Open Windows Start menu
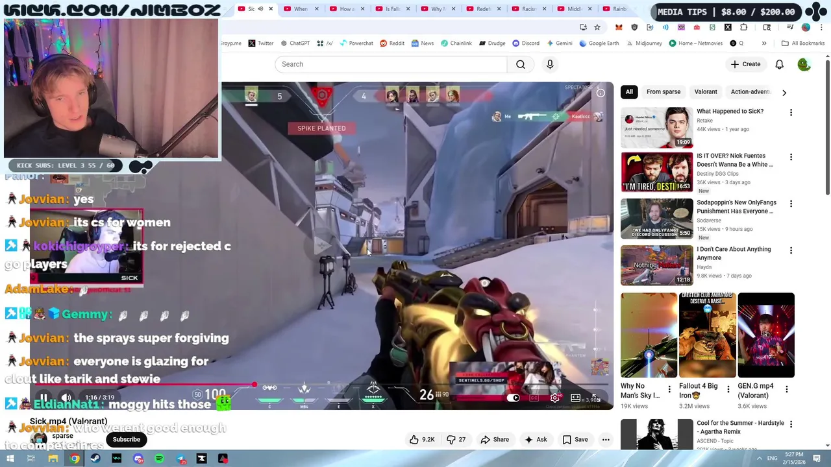The width and height of the screenshot is (831, 467). pos(10,459)
